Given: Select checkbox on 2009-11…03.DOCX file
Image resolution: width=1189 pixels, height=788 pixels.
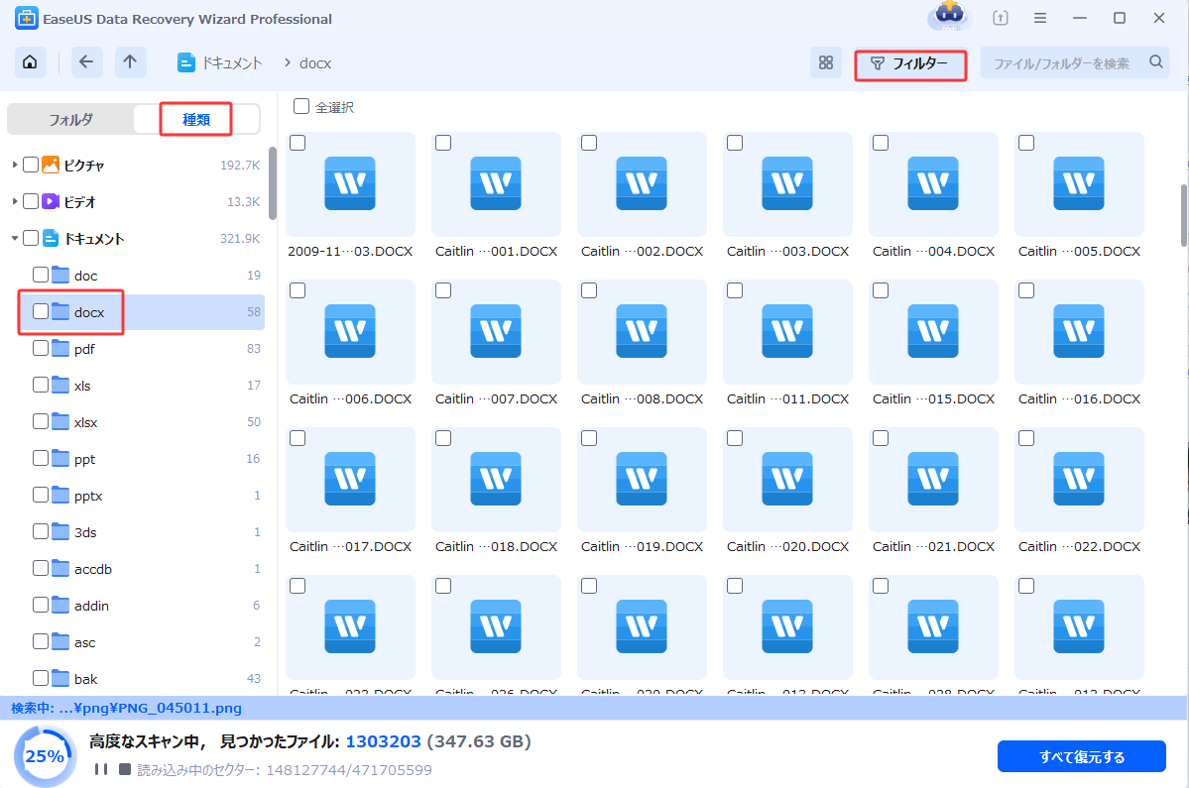Looking at the screenshot, I should tap(297, 144).
